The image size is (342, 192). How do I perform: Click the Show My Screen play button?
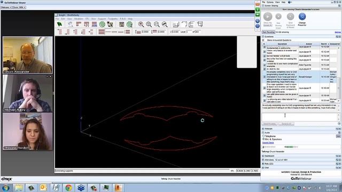[268, 17]
